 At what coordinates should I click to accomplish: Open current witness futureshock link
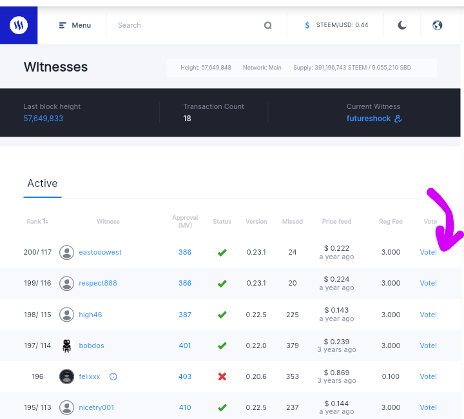pos(369,119)
